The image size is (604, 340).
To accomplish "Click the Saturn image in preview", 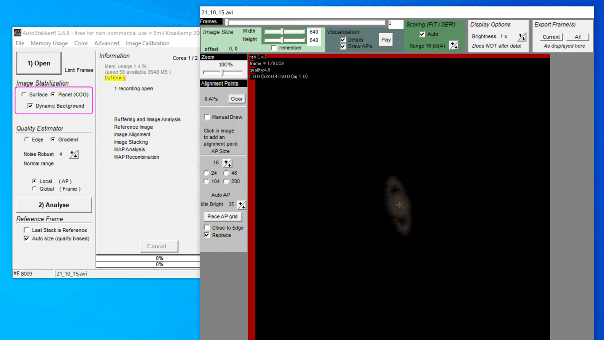I will 398,204.
